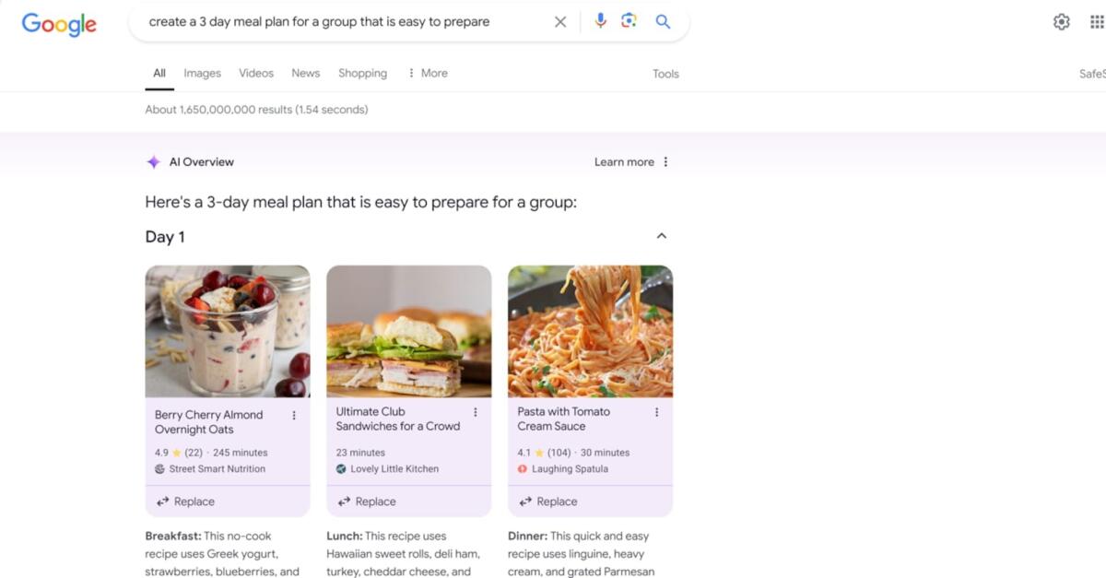Open Google Lens image search

(630, 21)
